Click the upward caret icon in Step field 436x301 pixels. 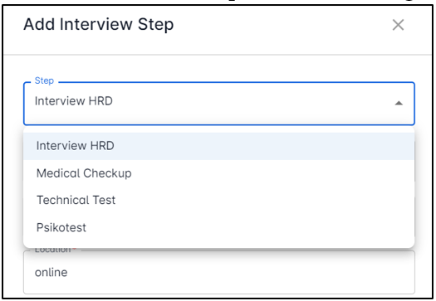pyautogui.click(x=399, y=103)
